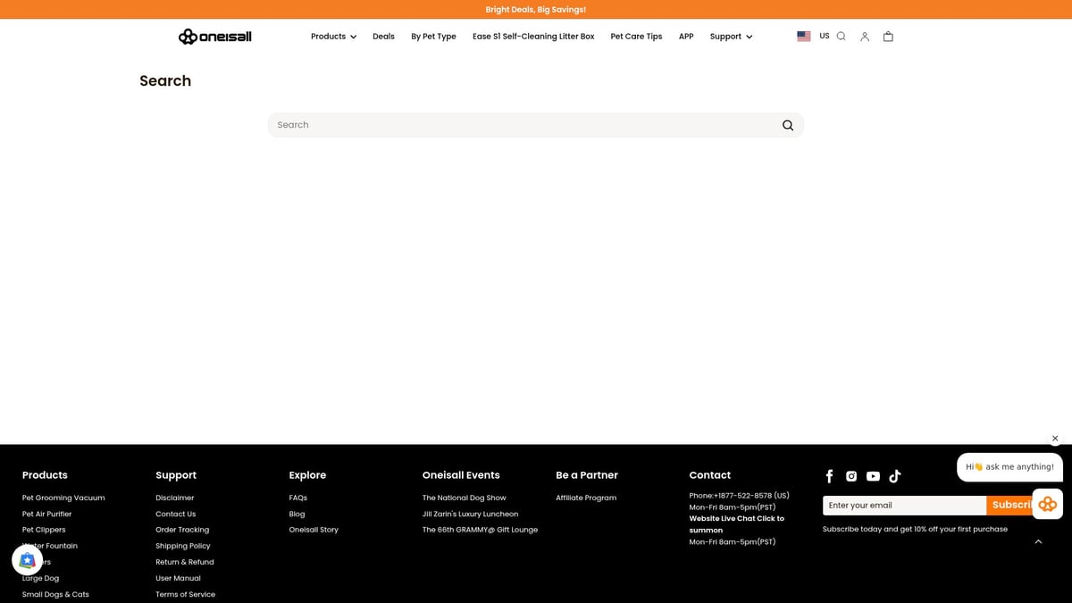Open the US country selector
Screen dimensions: 1072x603
[x=813, y=37]
